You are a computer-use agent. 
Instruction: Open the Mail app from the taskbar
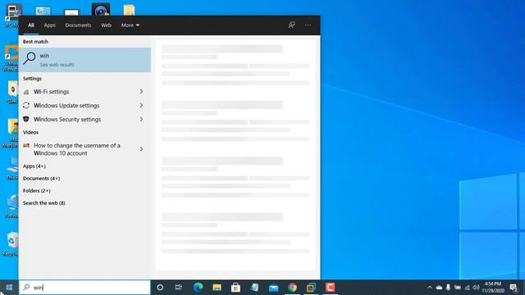pyautogui.click(x=273, y=288)
